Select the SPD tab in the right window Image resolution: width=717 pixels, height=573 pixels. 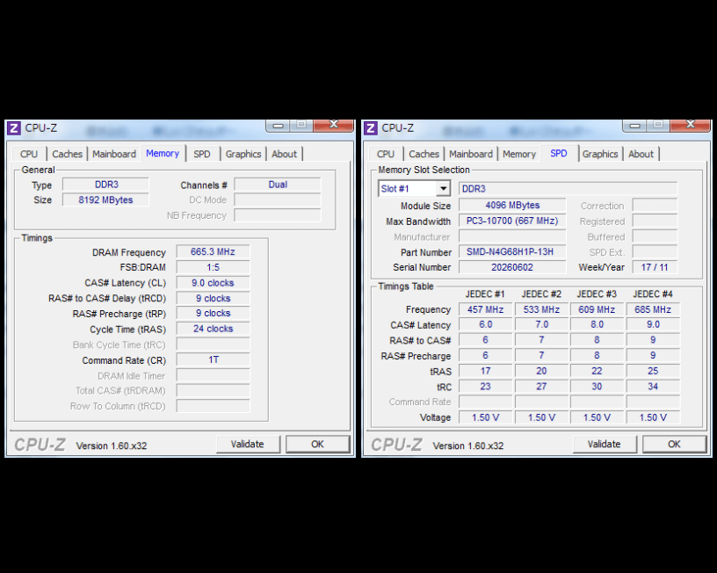click(x=559, y=153)
